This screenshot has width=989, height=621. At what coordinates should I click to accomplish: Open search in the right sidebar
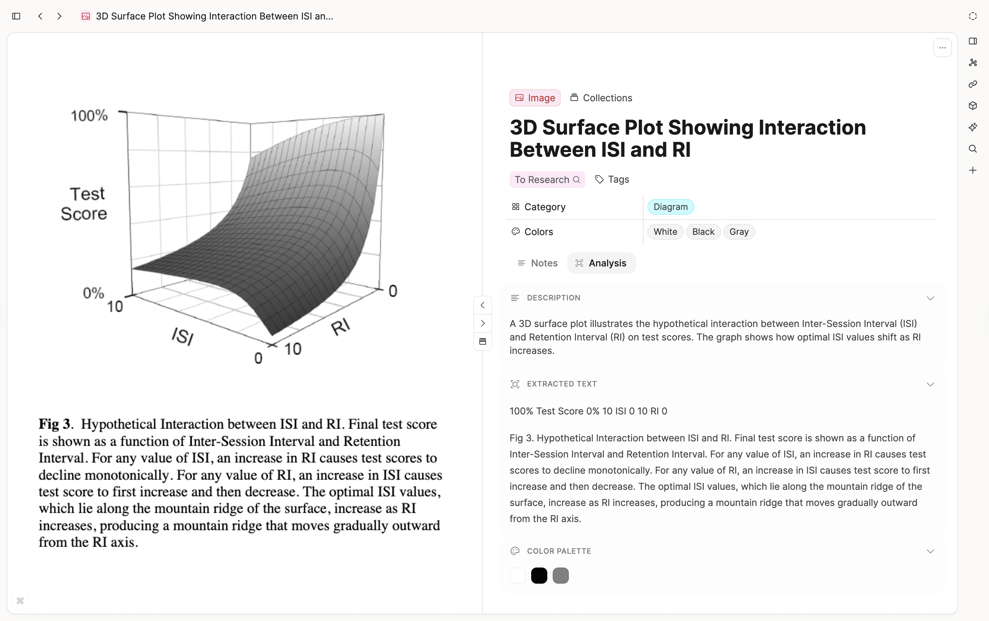point(973,149)
